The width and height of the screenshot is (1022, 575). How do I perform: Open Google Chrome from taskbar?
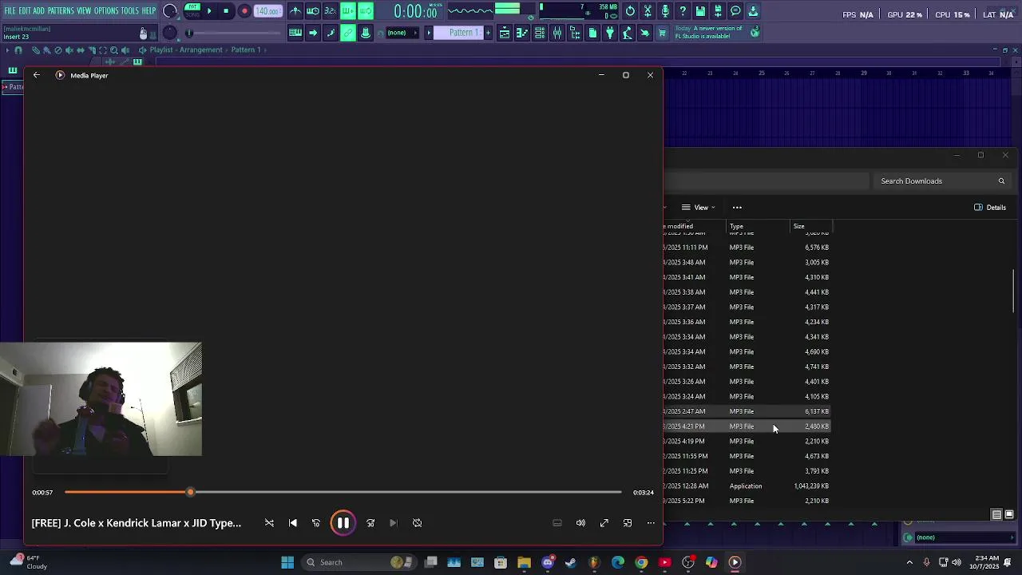(x=641, y=562)
